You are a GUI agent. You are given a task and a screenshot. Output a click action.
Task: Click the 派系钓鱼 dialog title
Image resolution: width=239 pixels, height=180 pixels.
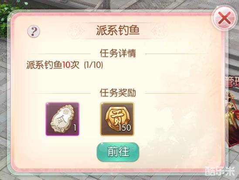click(x=118, y=31)
